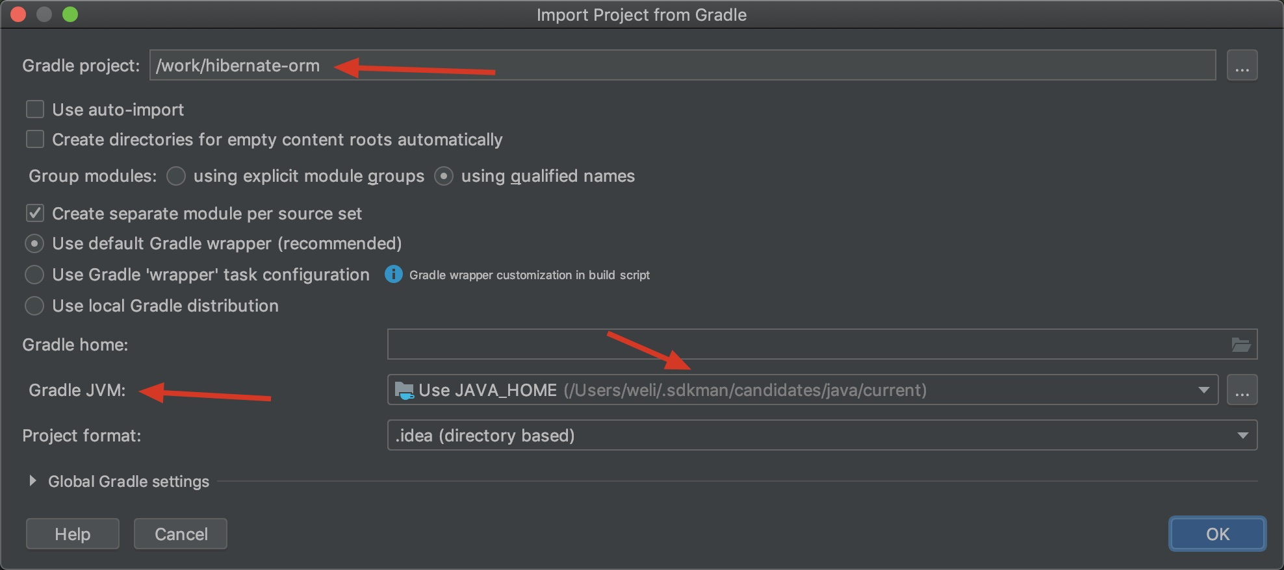This screenshot has height=570, width=1284.
Task: Click the Gradle home label
Action: click(x=75, y=345)
